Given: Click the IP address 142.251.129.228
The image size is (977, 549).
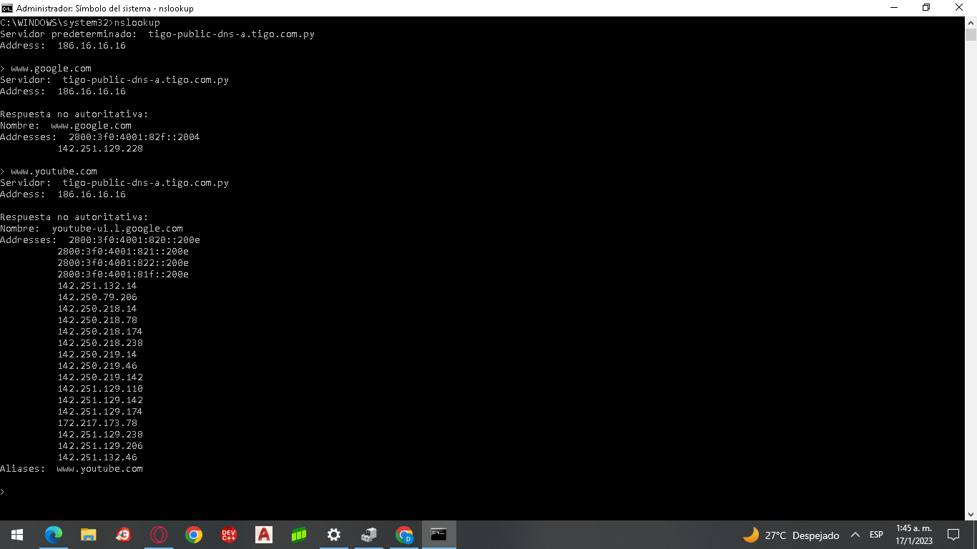Looking at the screenshot, I should click(100, 149).
